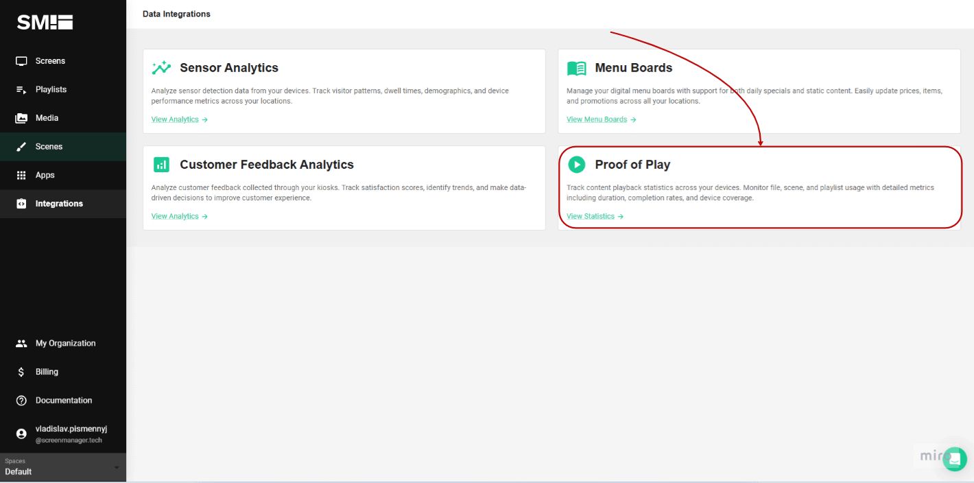Click the Customer Feedback Analytics description text

tap(339, 193)
